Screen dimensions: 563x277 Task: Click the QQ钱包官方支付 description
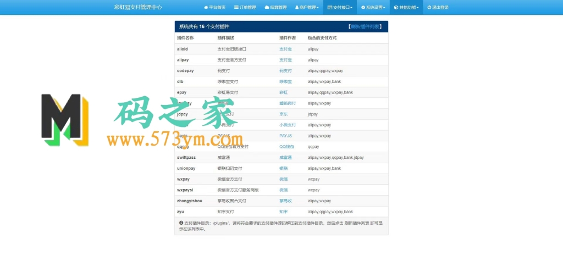click(x=233, y=146)
